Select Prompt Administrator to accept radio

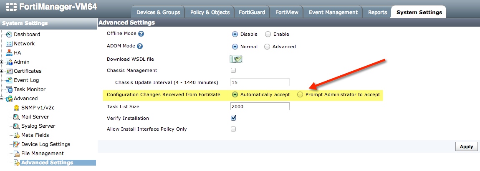tap(300, 95)
